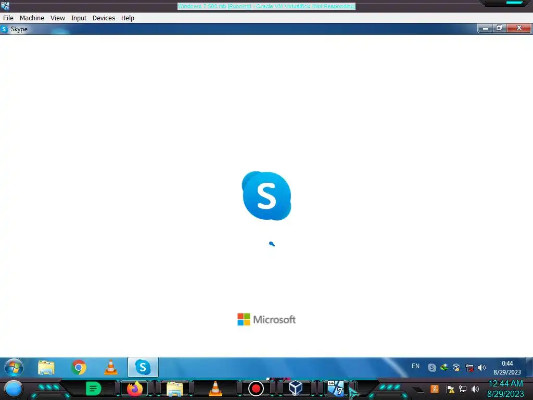Open the File menu in VirtualBox
533x400 pixels.
8,18
